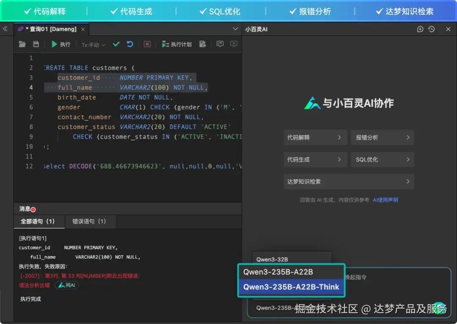Click 代码解释 chevron arrow
This screenshot has width=457, height=324.
(x=339, y=137)
